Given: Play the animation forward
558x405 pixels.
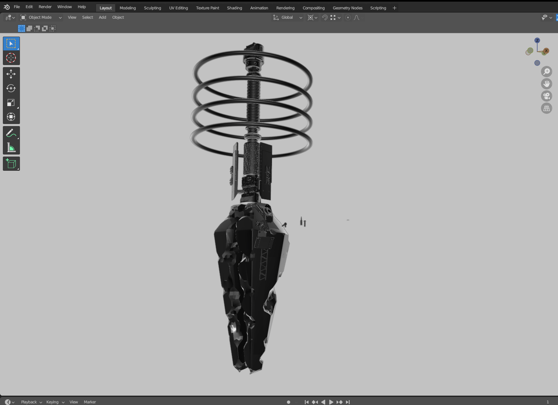Looking at the screenshot, I should [331, 402].
